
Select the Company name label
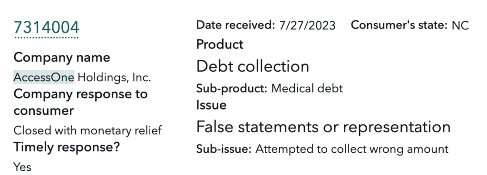click(62, 57)
